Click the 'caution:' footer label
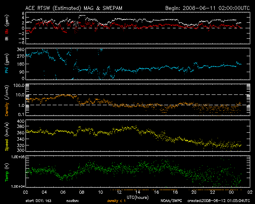 73,201
